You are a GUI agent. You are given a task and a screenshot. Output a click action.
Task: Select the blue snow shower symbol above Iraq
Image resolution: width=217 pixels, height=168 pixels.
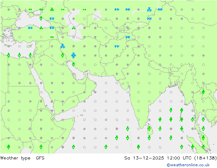point(63,46)
